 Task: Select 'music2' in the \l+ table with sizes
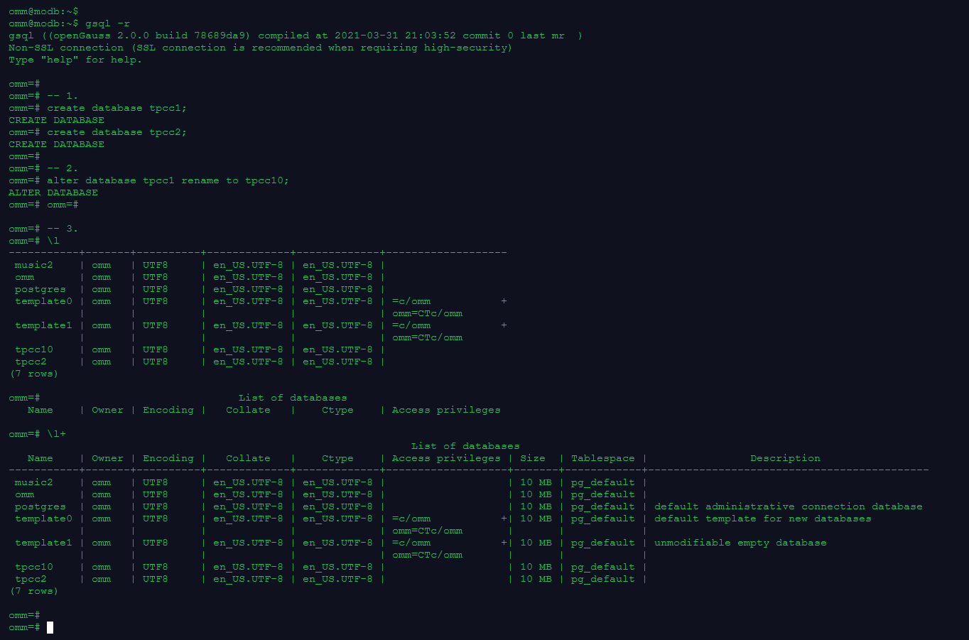coord(34,482)
